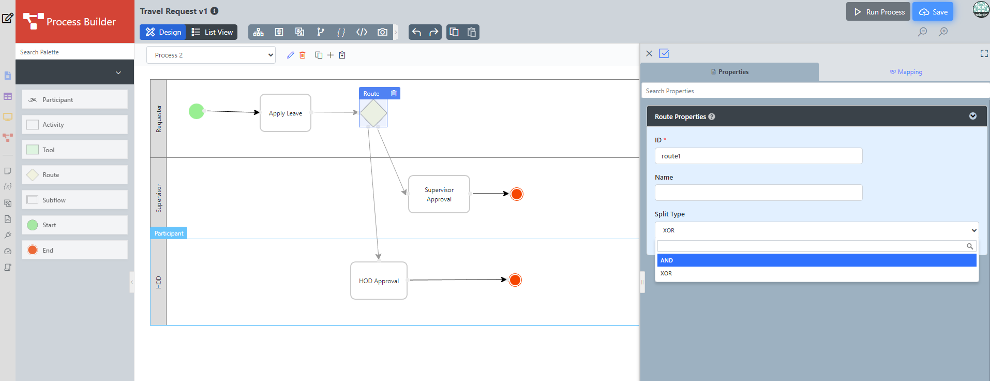This screenshot has width=990, height=381.
Task: Switch to List View mode
Action: pos(212,32)
